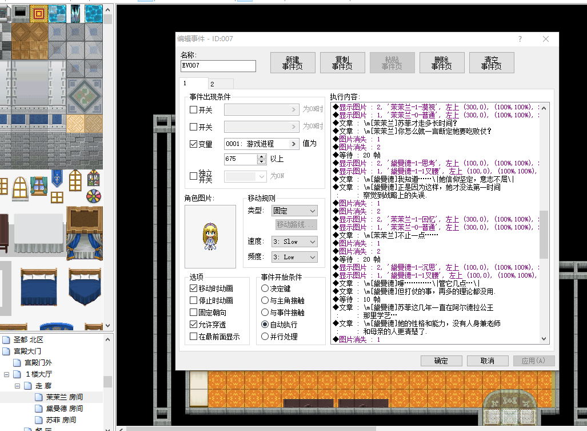Open the movement 类型 固定 dropdown

[x=294, y=211]
